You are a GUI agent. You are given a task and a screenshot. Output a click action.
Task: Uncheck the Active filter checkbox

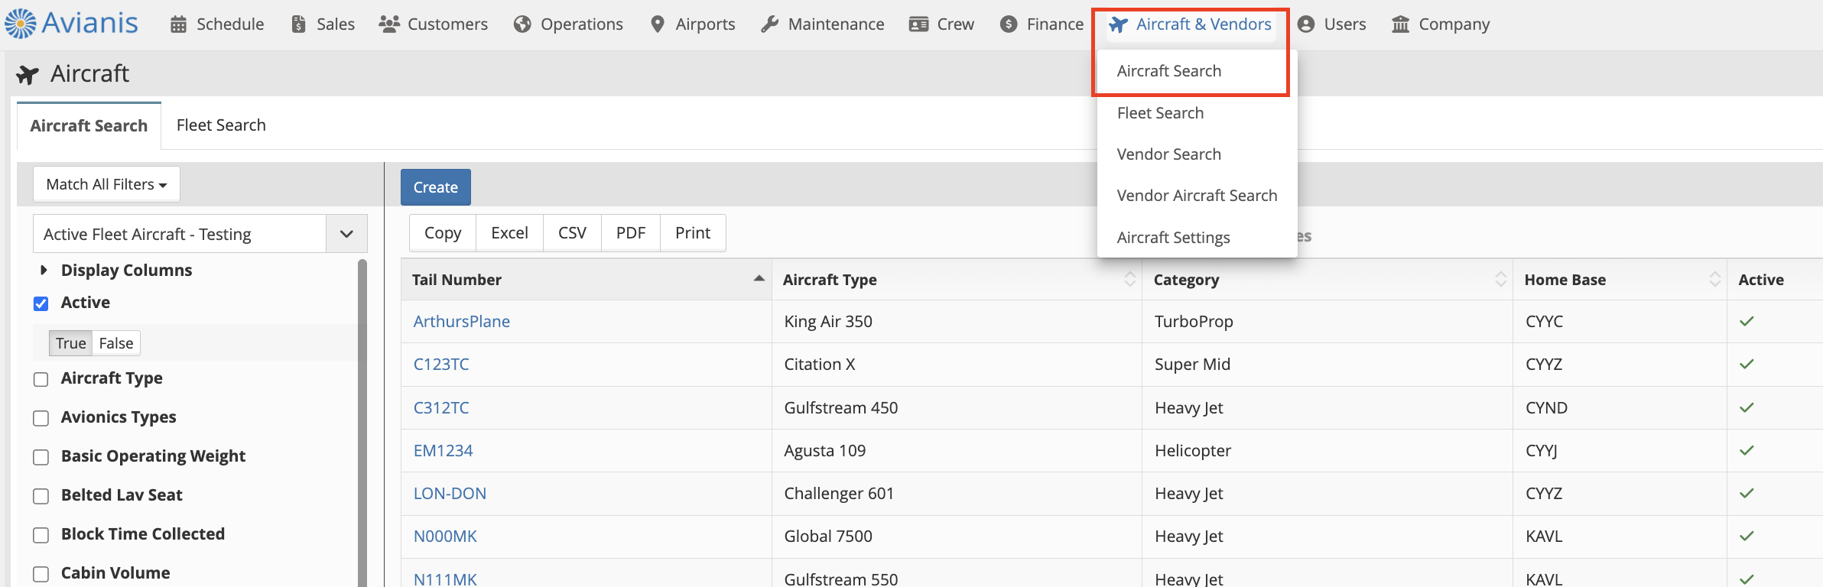coord(41,303)
